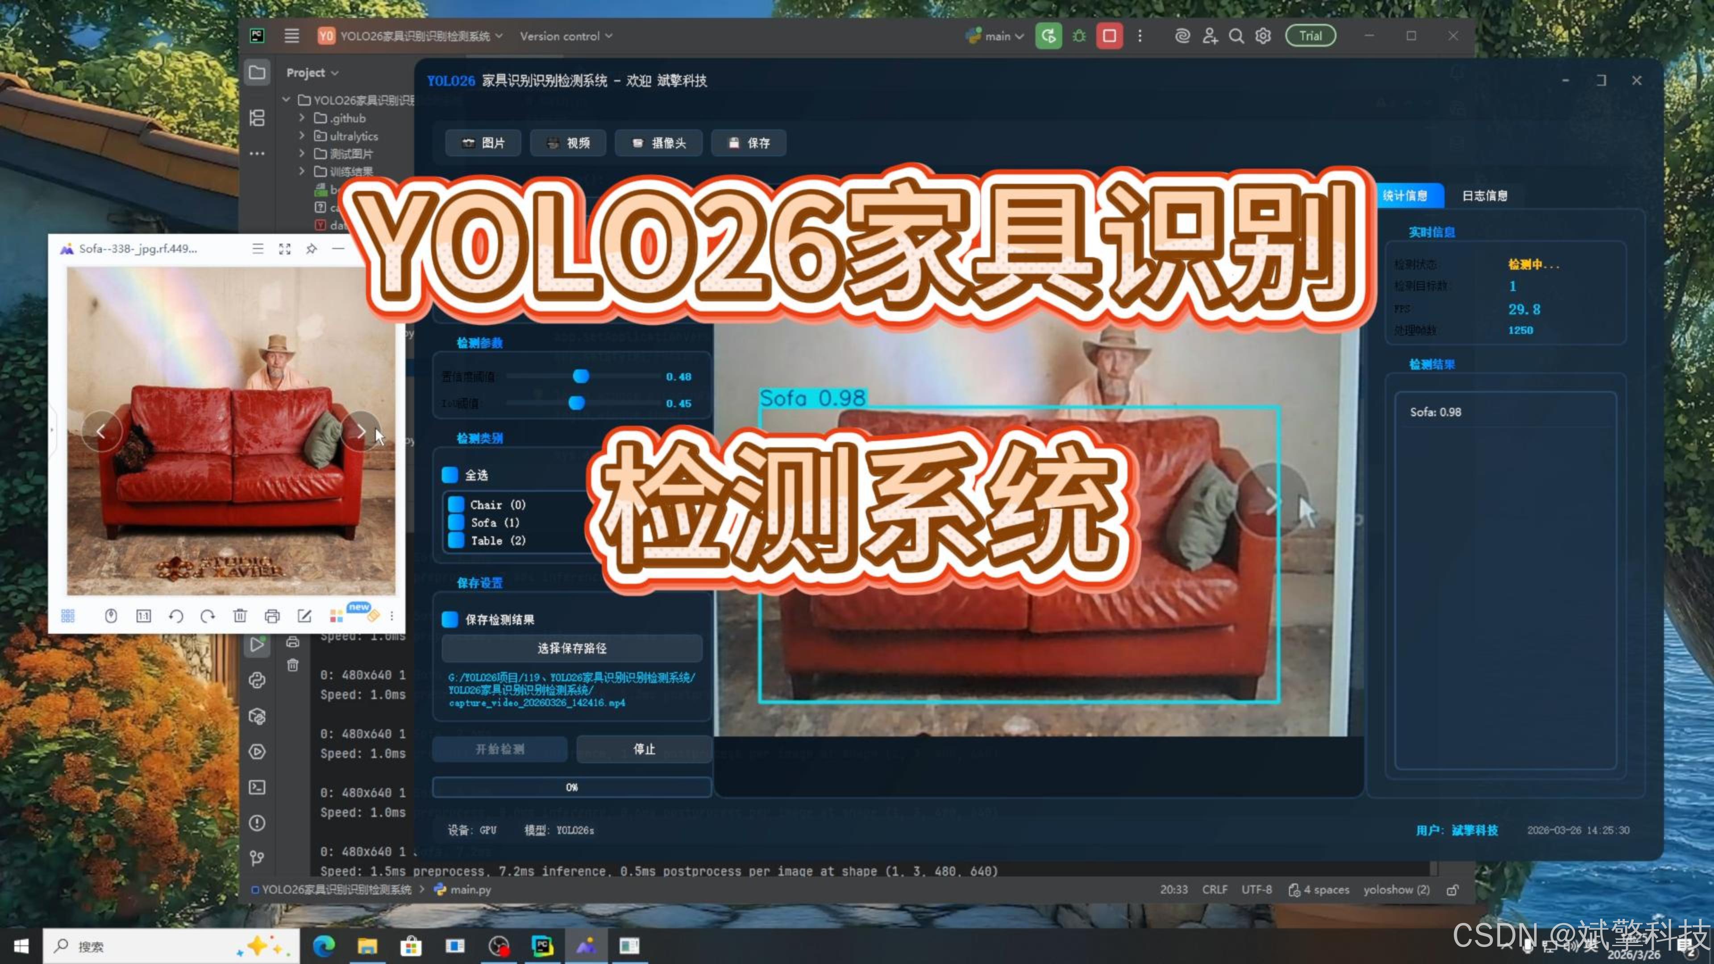Toggle the Sofa (1) class checkbox
This screenshot has width=1714, height=964.
pos(456,522)
